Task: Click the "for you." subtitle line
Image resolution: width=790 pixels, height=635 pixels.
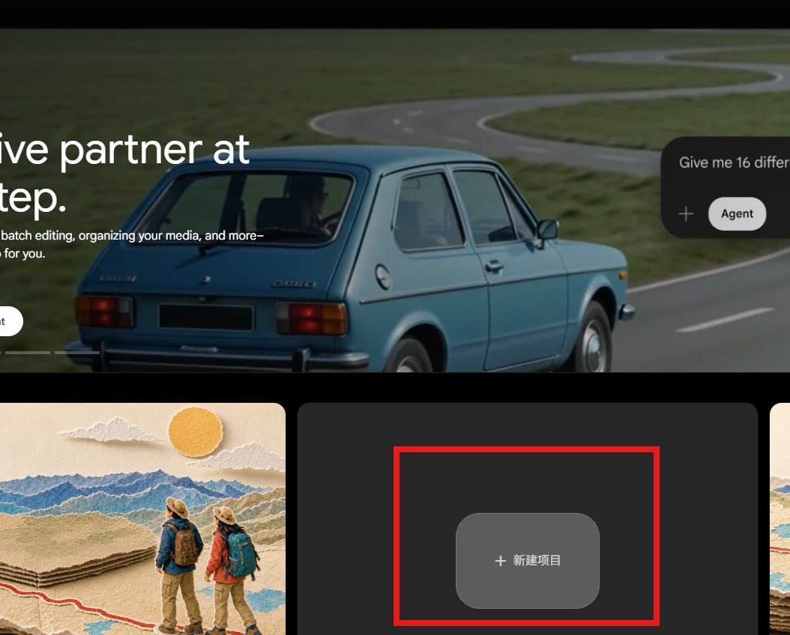Action: point(22,253)
